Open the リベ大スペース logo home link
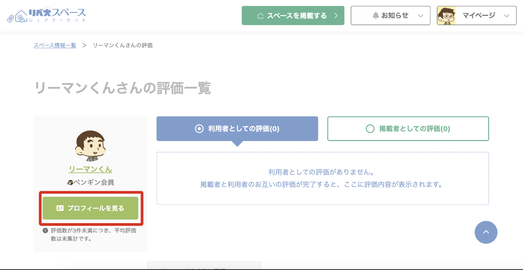 pyautogui.click(x=46, y=15)
